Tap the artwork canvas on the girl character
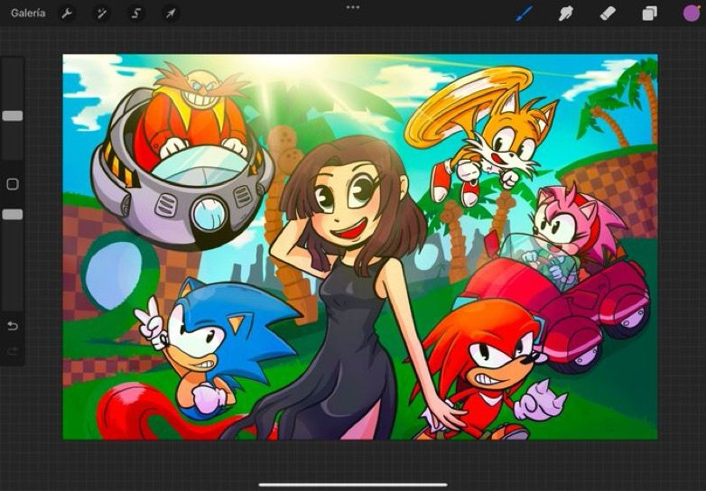The image size is (706, 491). (x=356, y=288)
